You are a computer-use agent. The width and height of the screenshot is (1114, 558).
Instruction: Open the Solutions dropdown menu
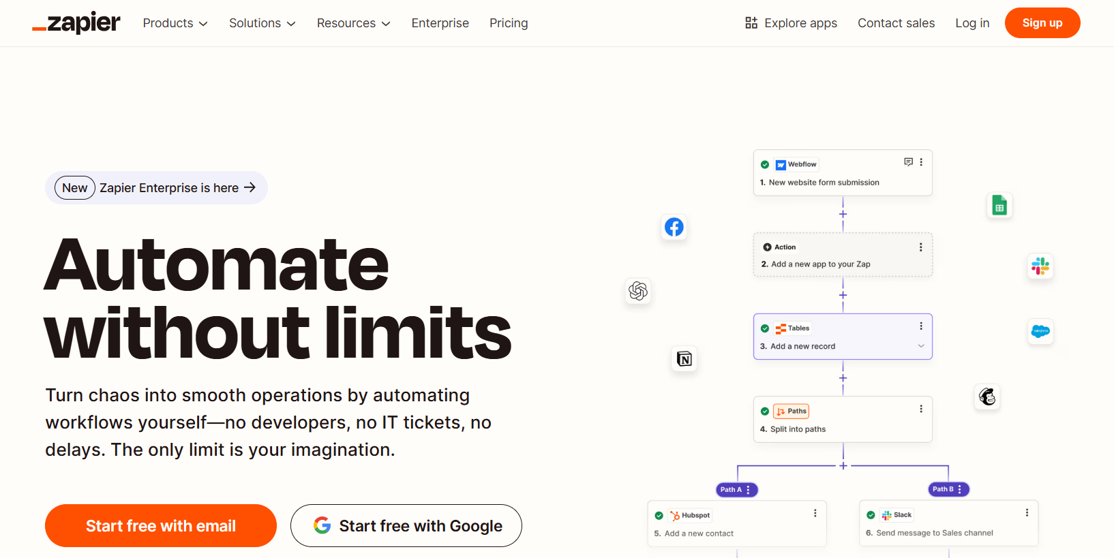(x=262, y=22)
